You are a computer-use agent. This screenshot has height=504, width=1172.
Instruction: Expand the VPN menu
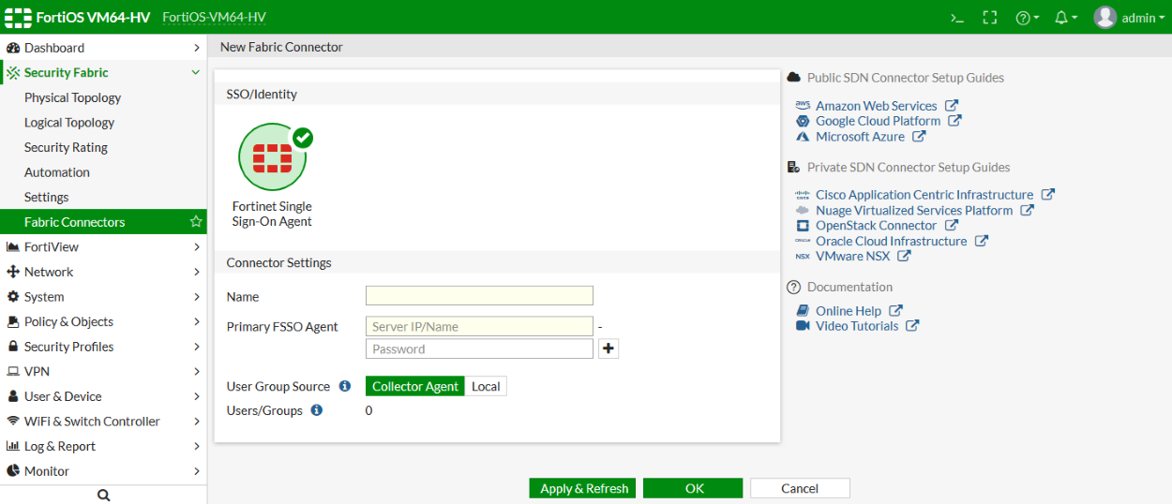click(x=103, y=371)
